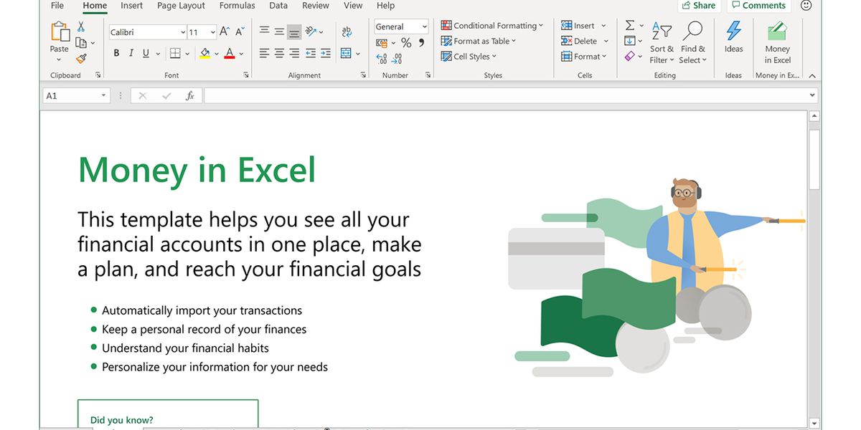861x430 pixels.
Task: Toggle Italic formatting
Action: [x=131, y=53]
